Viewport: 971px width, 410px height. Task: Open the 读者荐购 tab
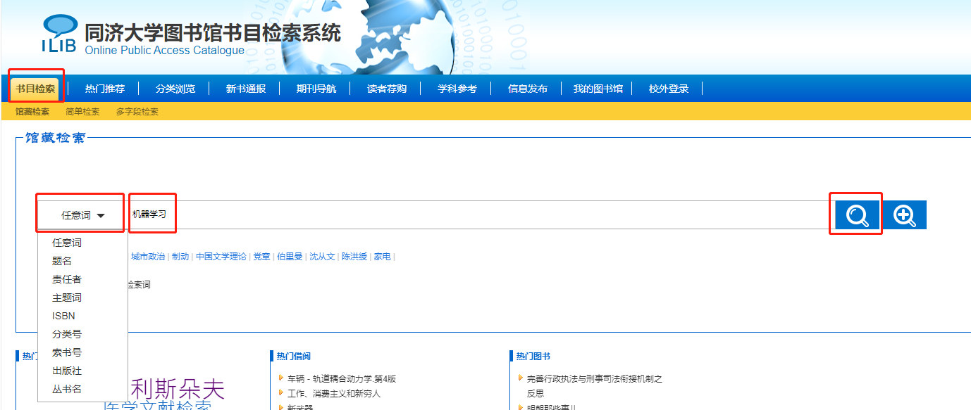387,89
